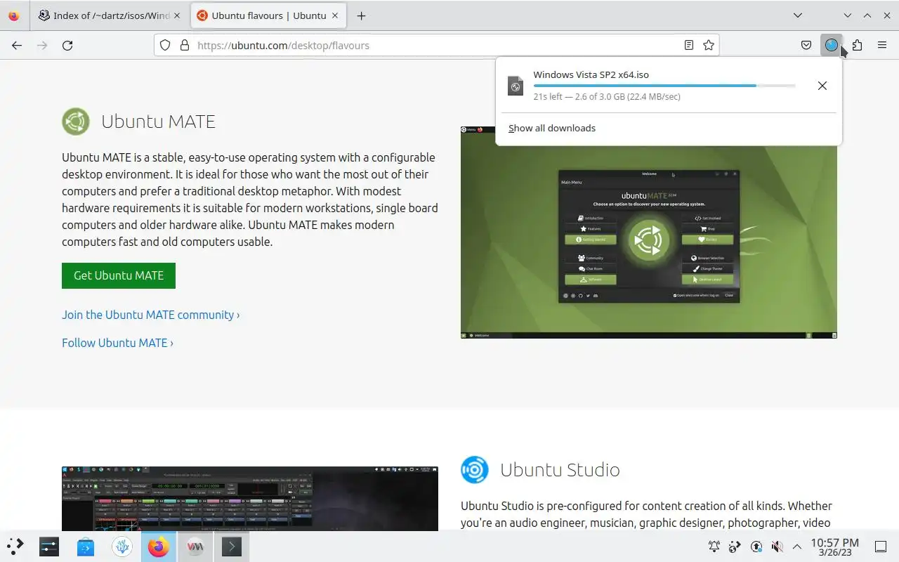Open the Save to Pocket button
The width and height of the screenshot is (899, 562).
tap(806, 45)
